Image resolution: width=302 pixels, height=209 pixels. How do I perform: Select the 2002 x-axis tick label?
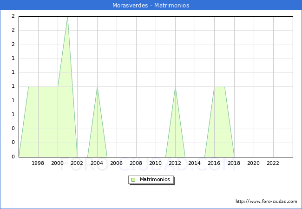(x=77, y=163)
